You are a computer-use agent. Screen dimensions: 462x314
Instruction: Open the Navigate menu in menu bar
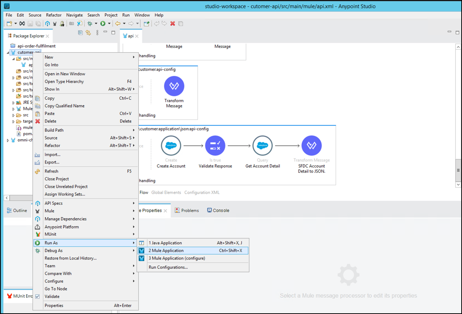tap(75, 15)
